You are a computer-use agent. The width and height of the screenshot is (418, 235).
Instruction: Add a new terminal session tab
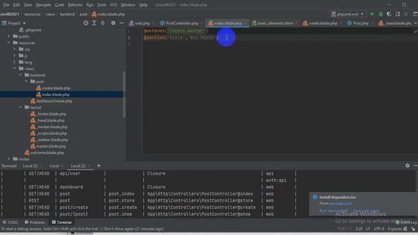pyautogui.click(x=99, y=166)
